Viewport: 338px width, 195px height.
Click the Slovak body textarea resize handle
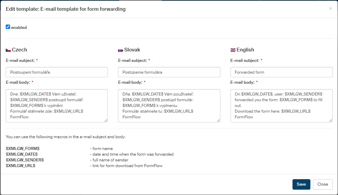coord(218,120)
